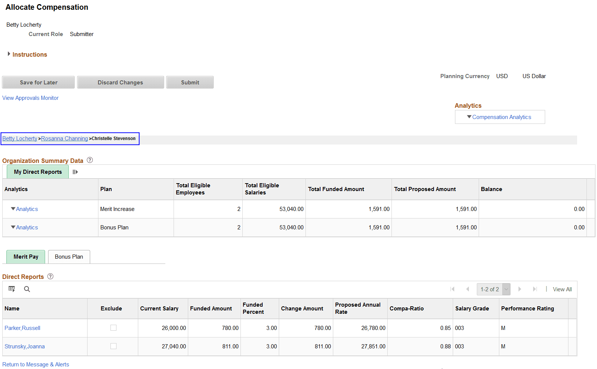Open Strunsky,Joanna employee link
This screenshot has width=597, height=369.
(x=25, y=346)
